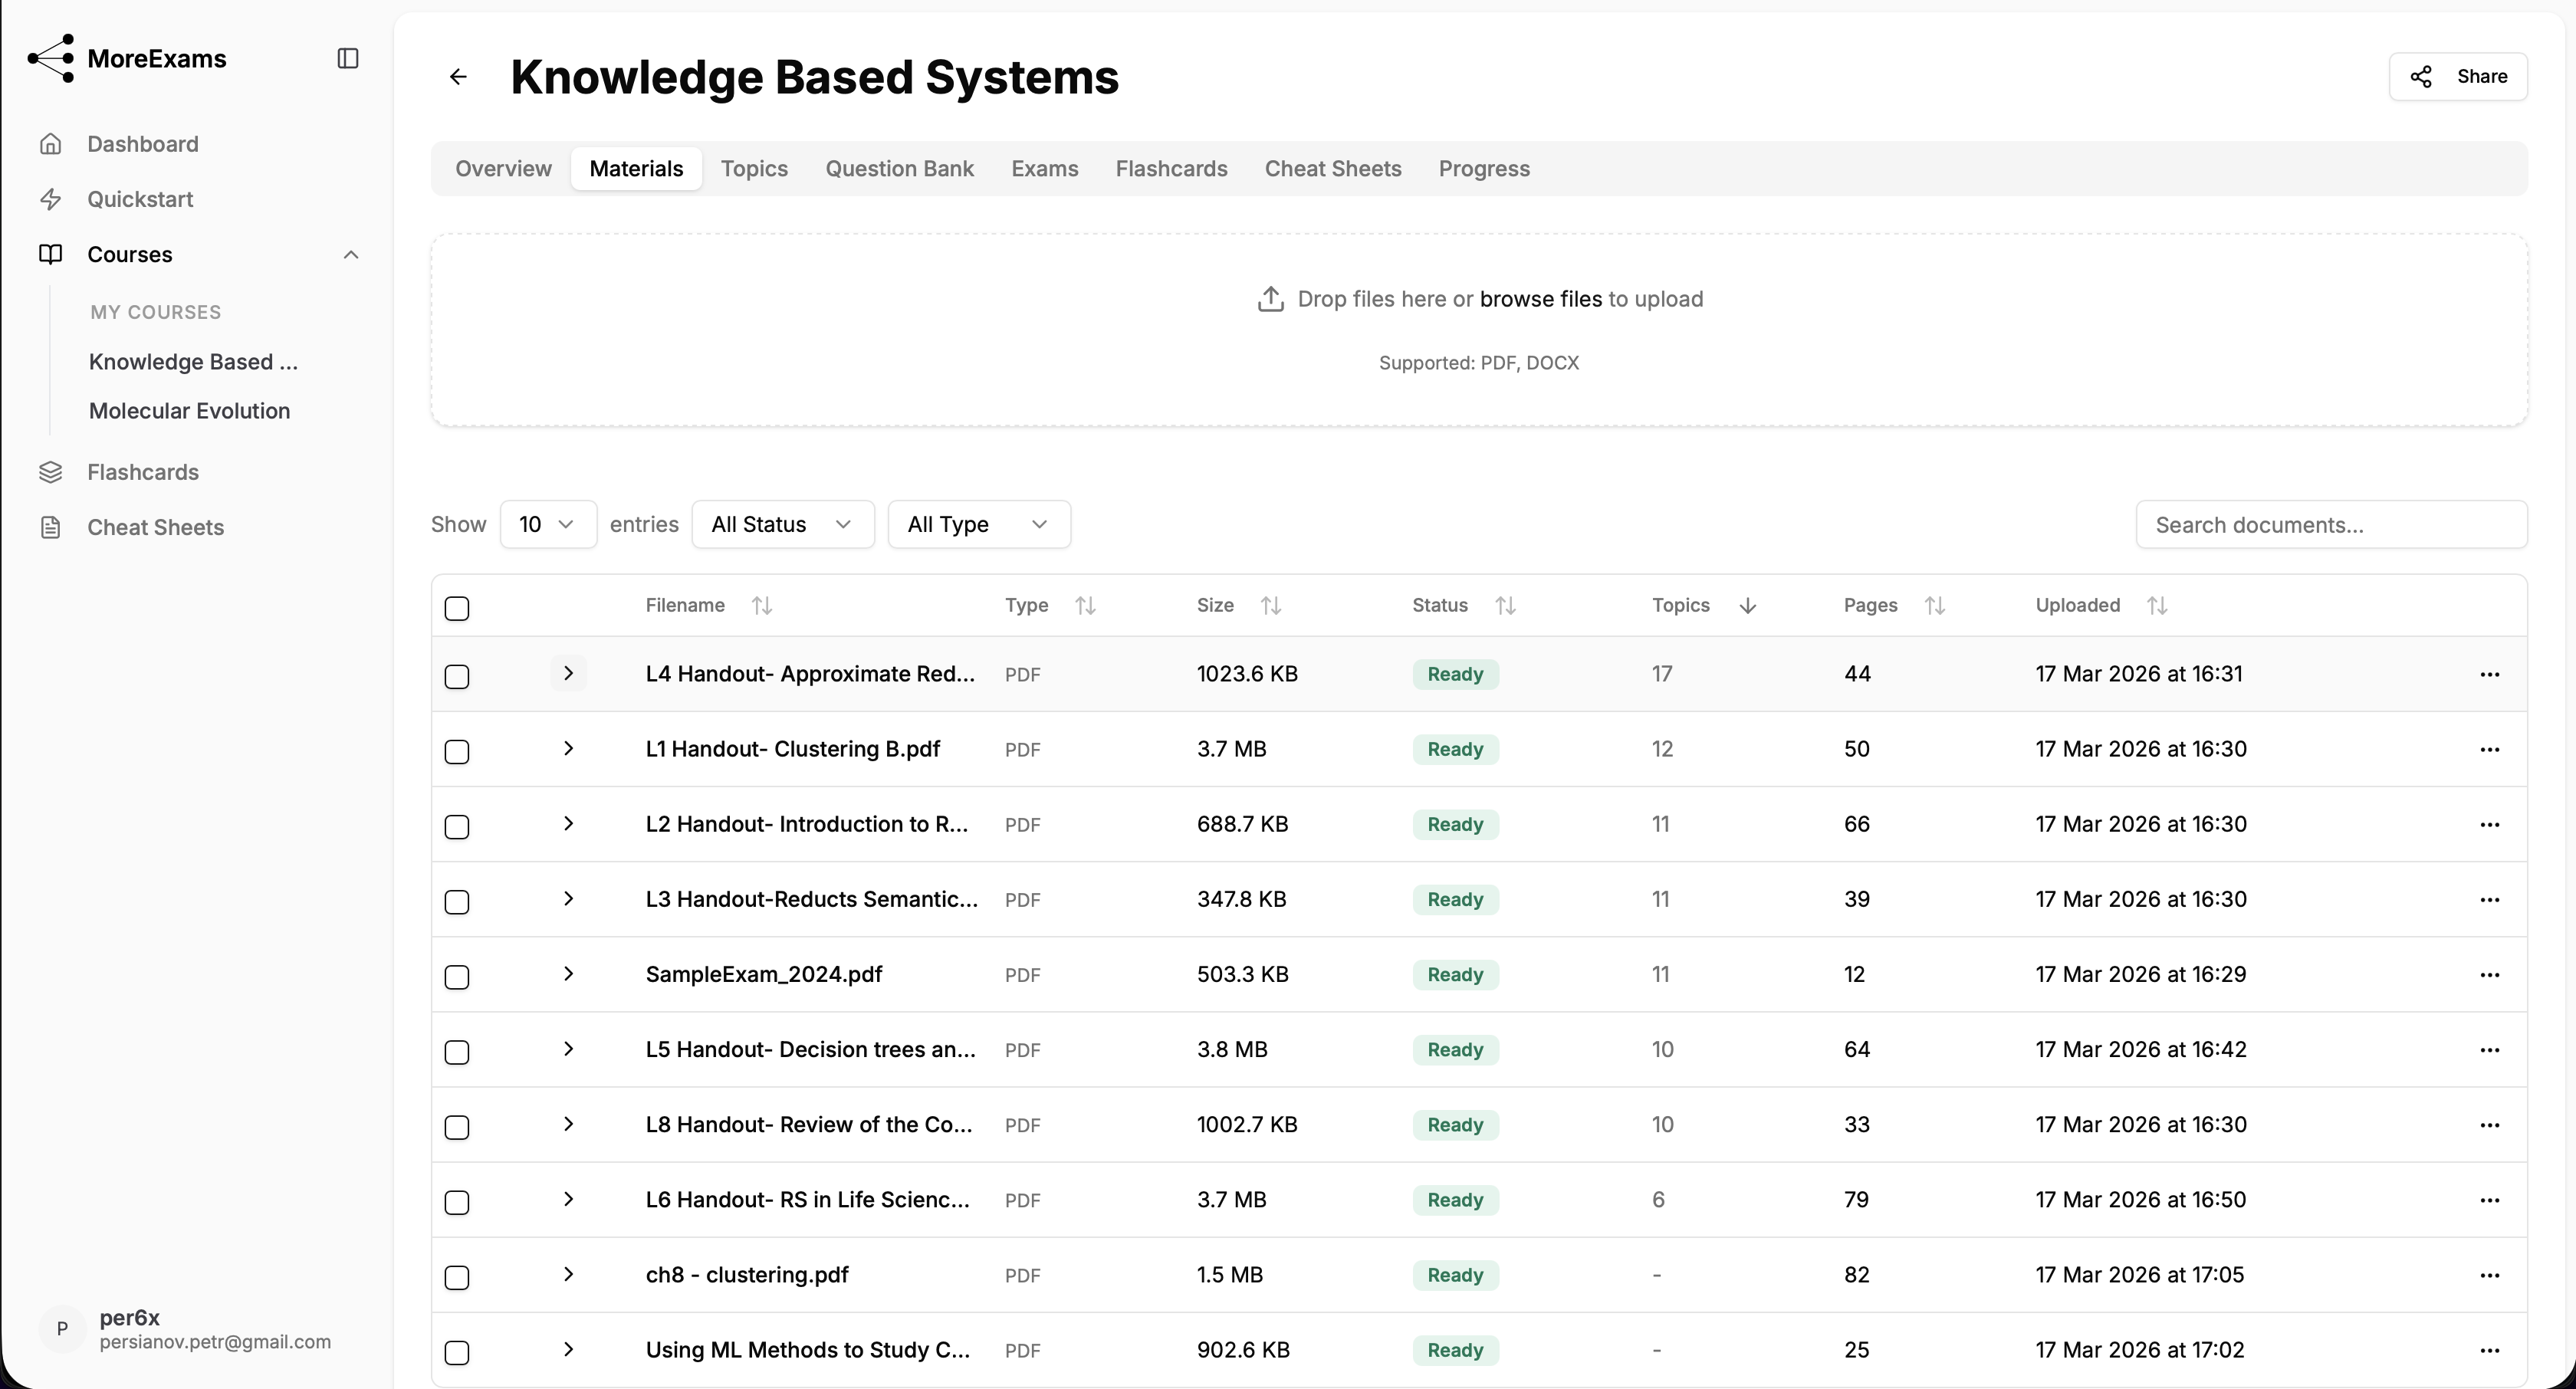Check the L1 Handout- Clustering B.pdf row

pos(457,751)
